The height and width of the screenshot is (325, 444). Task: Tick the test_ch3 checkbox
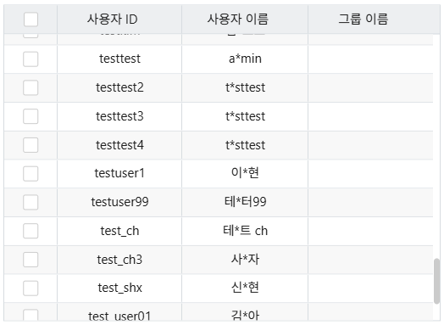pyautogui.click(x=31, y=260)
